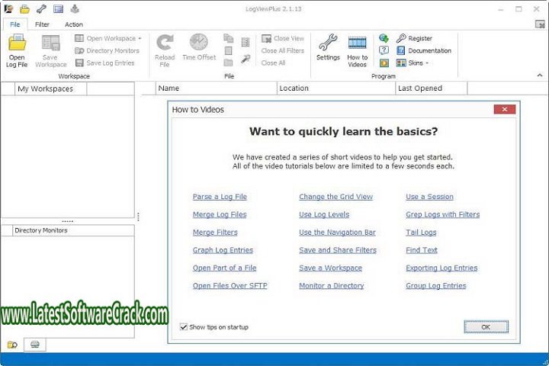This screenshot has width=549, height=366.
Task: Open the Monitor a Directory video link
Action: 331,286
